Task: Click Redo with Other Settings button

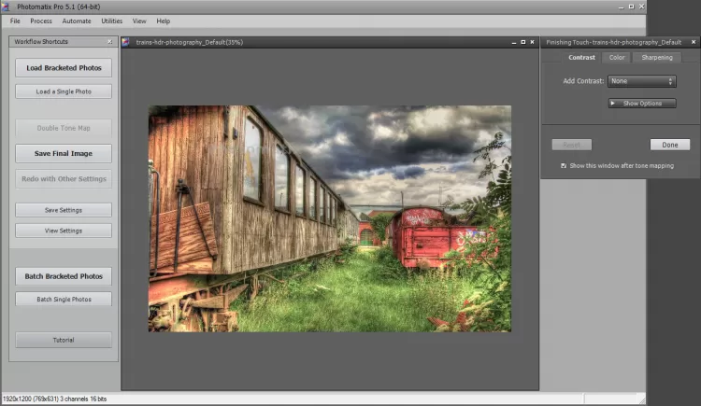Action: (x=64, y=178)
